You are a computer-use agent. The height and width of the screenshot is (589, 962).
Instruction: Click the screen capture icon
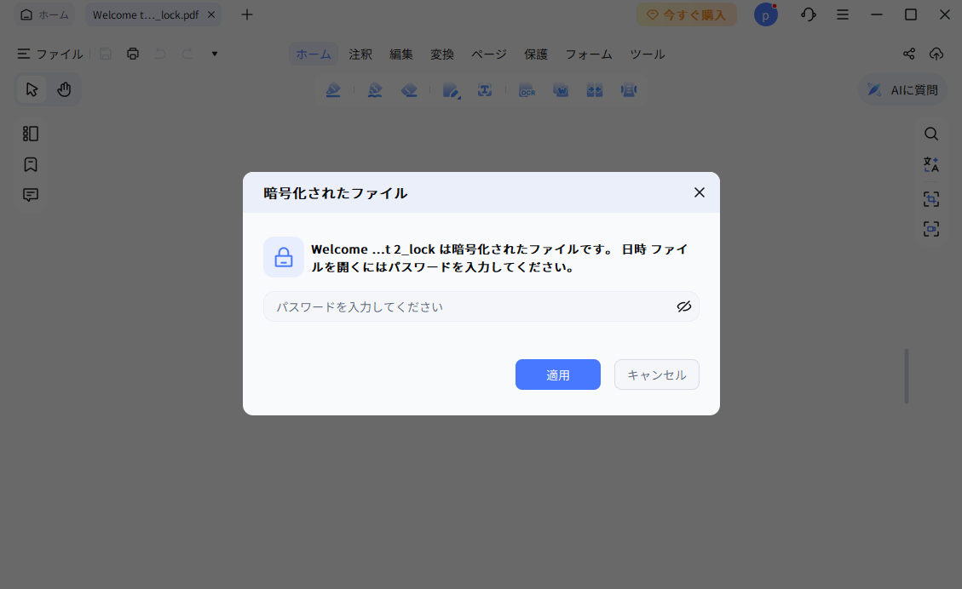click(x=931, y=199)
